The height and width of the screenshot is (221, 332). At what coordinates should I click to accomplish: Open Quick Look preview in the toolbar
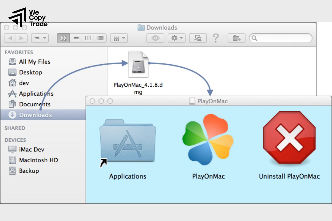155,38
